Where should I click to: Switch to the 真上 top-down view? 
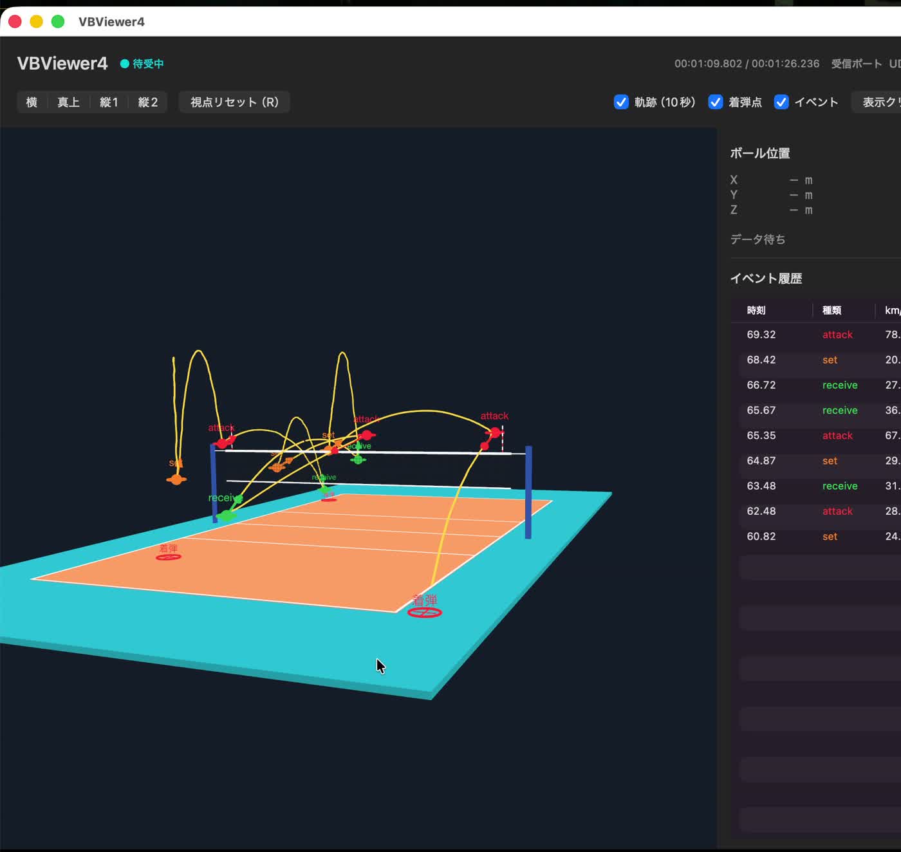pos(68,102)
